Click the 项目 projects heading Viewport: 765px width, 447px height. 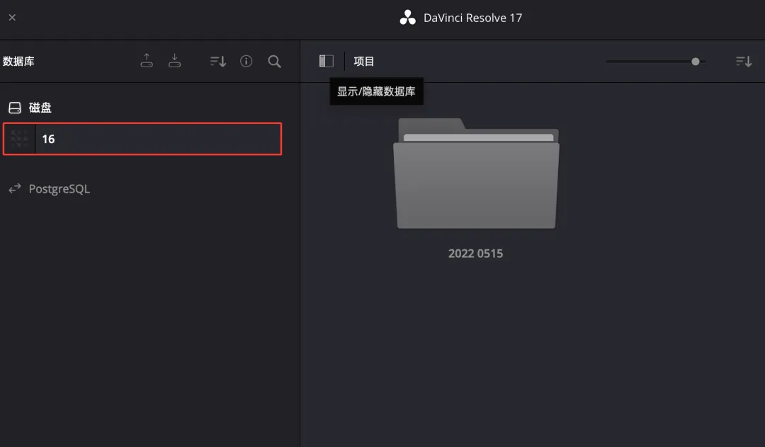click(x=364, y=62)
